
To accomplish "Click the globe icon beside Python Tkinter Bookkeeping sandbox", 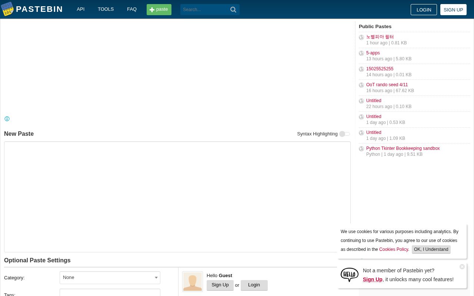I will point(361,149).
